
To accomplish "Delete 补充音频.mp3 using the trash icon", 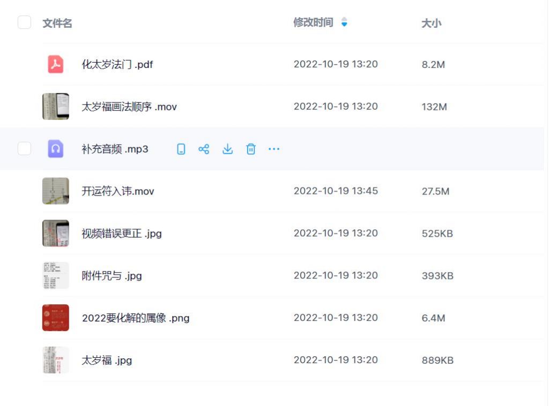I will click(250, 149).
